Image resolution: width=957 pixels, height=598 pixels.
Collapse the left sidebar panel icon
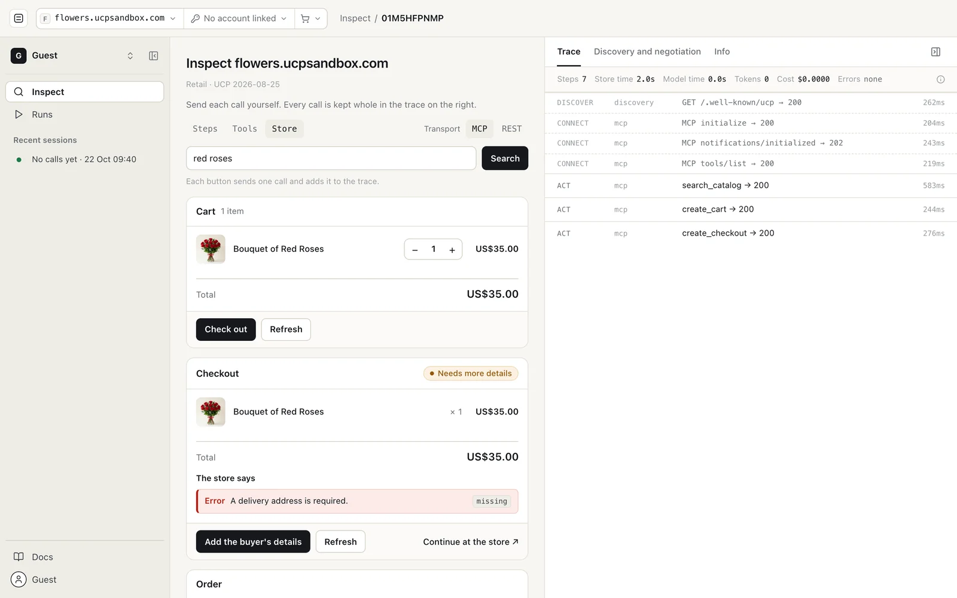[154, 56]
